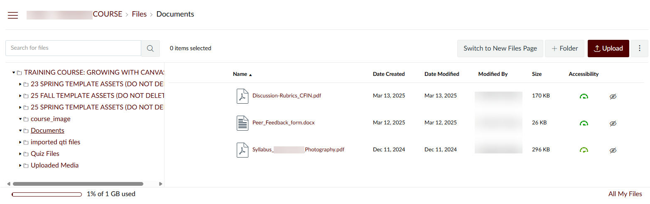Open the three-dot more options menu
This screenshot has height=204, width=650.
pos(640,49)
